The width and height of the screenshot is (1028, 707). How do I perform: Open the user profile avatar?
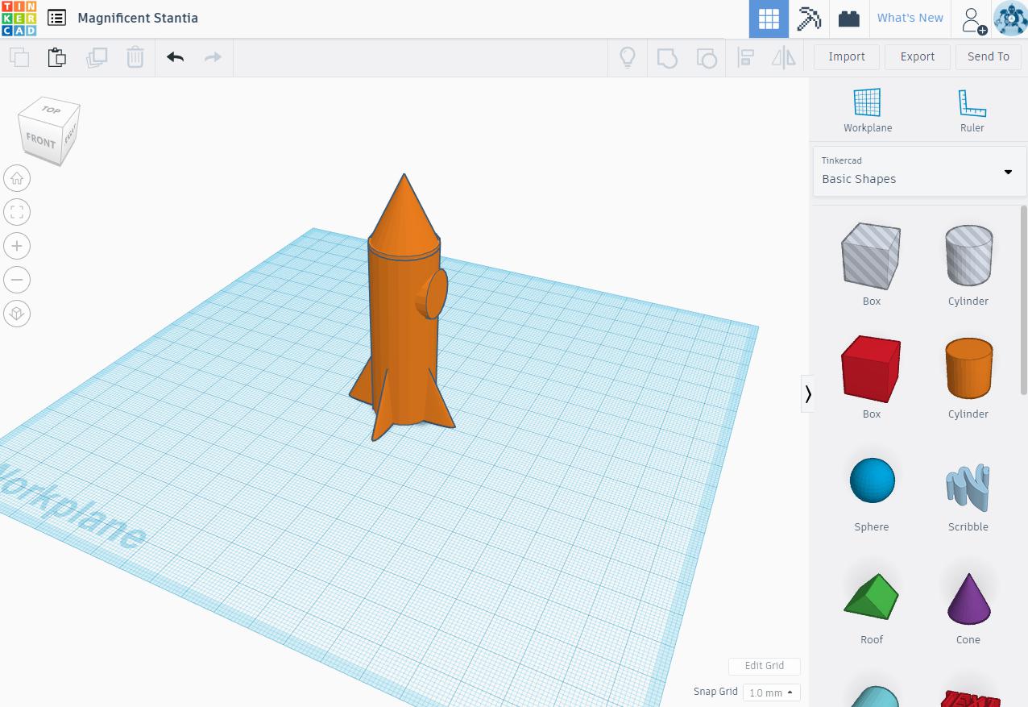pyautogui.click(x=1010, y=19)
